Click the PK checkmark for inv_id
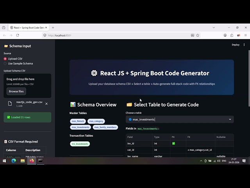 tap(173, 143)
